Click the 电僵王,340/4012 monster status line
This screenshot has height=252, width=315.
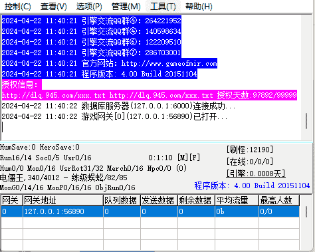click(64, 178)
